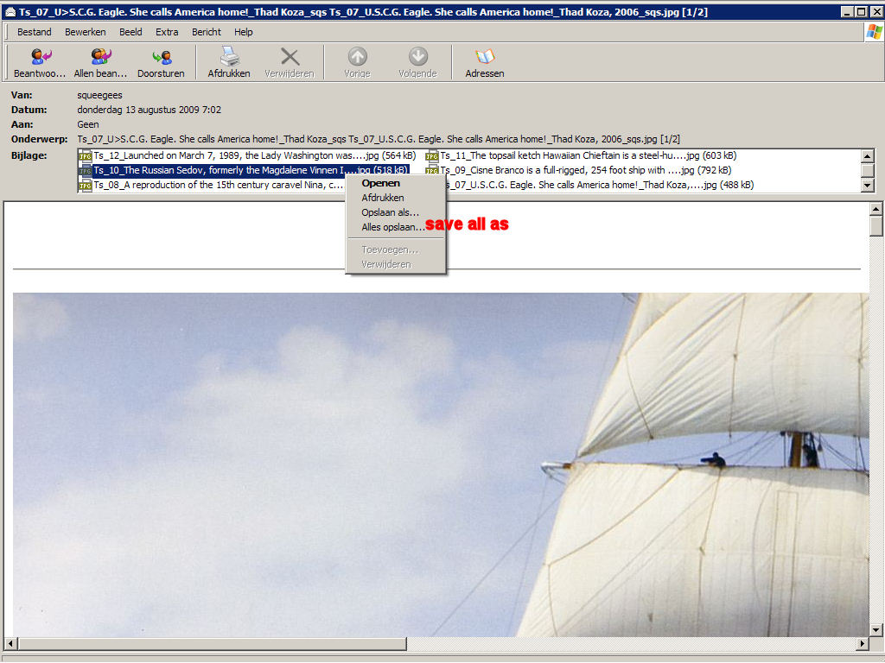Click the horizontal scrollbar right arrow
The height and width of the screenshot is (663, 885).
(x=862, y=643)
